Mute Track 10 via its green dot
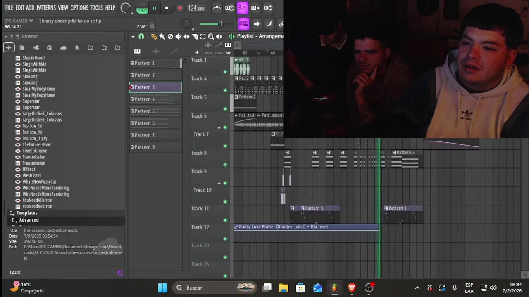The width and height of the screenshot is (529, 297). (225, 202)
